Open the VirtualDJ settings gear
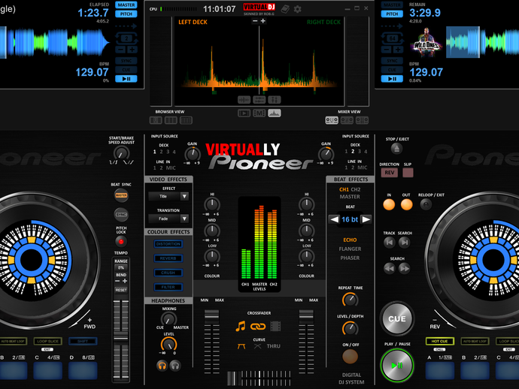 click(x=298, y=9)
